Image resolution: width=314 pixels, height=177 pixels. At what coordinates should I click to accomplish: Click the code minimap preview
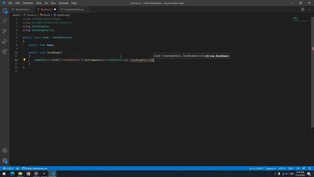pos(301,19)
